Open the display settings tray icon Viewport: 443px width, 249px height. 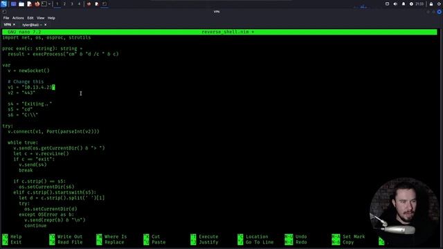pyautogui.click(x=388, y=4)
